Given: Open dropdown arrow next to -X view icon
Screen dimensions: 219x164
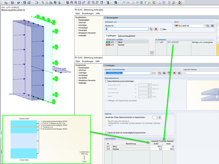Looking at the screenshot, I should (x=104, y=3).
